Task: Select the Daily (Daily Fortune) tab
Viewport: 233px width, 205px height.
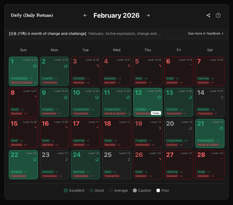Action: (x=32, y=15)
